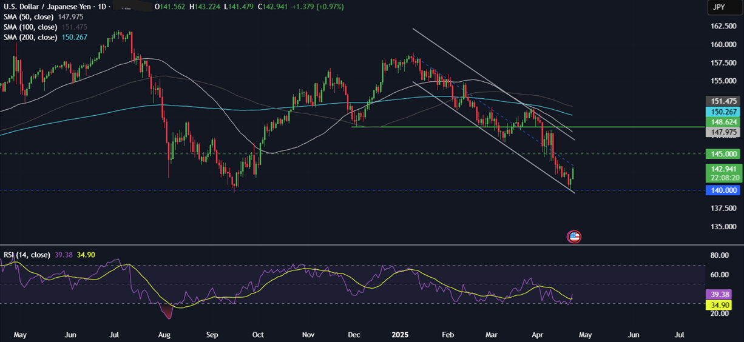Click the 135.000 price scale value
The width and height of the screenshot is (744, 342).
723,227
